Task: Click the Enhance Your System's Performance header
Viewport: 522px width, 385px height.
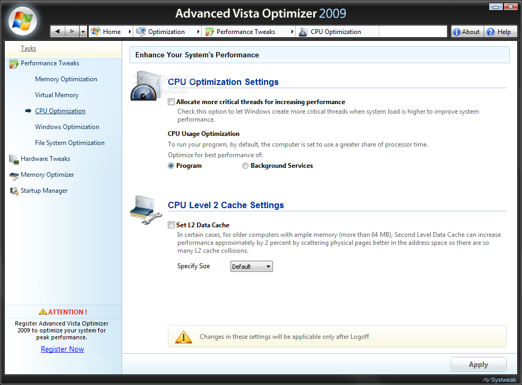Action: coord(197,55)
